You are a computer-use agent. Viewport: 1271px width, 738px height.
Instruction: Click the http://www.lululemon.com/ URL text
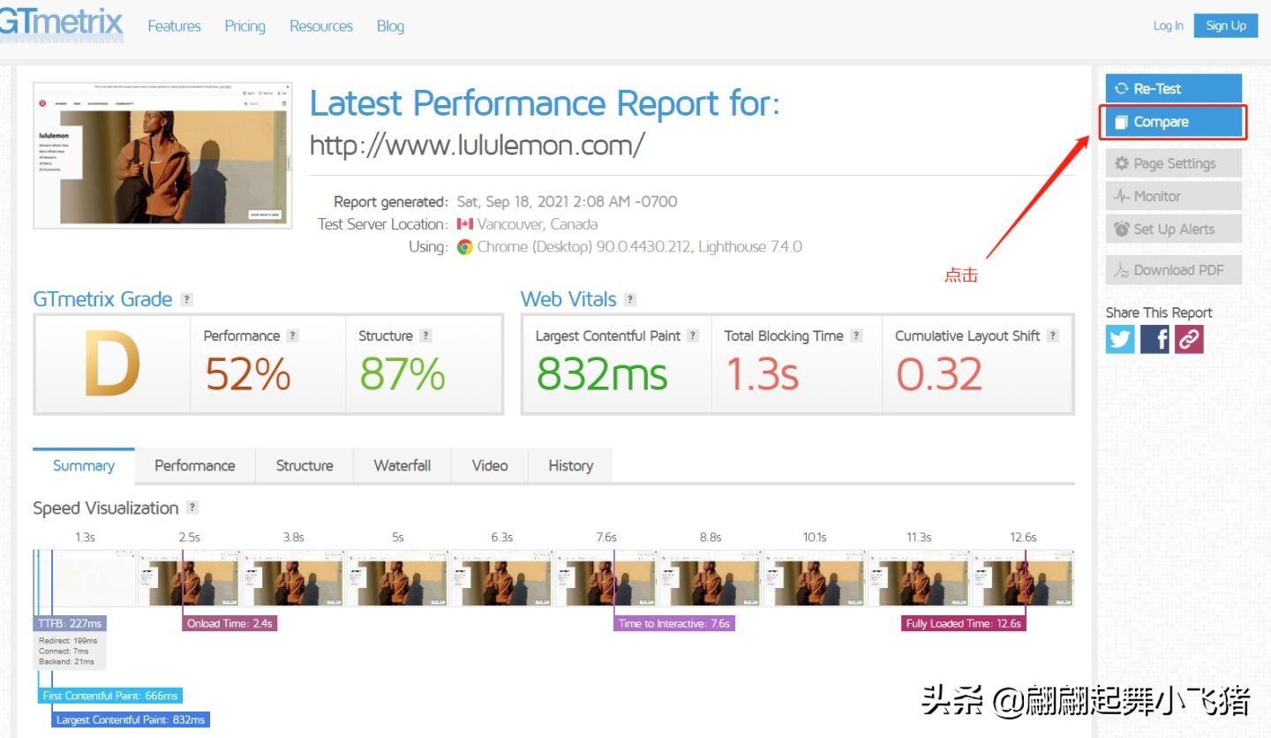(x=478, y=145)
